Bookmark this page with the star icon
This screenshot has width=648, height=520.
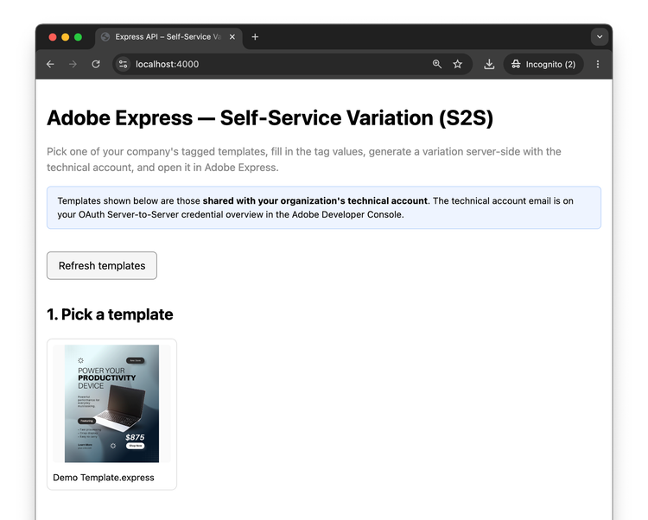coord(457,64)
